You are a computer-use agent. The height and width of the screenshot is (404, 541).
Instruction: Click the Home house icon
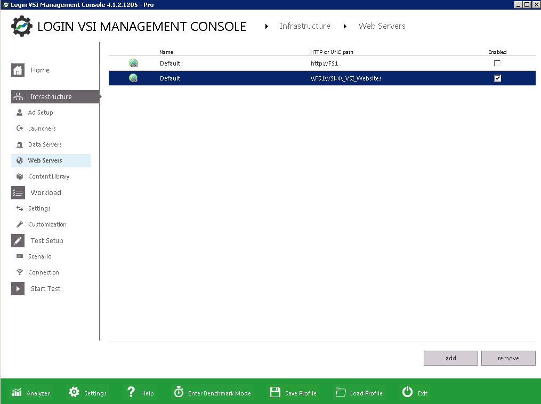point(18,70)
